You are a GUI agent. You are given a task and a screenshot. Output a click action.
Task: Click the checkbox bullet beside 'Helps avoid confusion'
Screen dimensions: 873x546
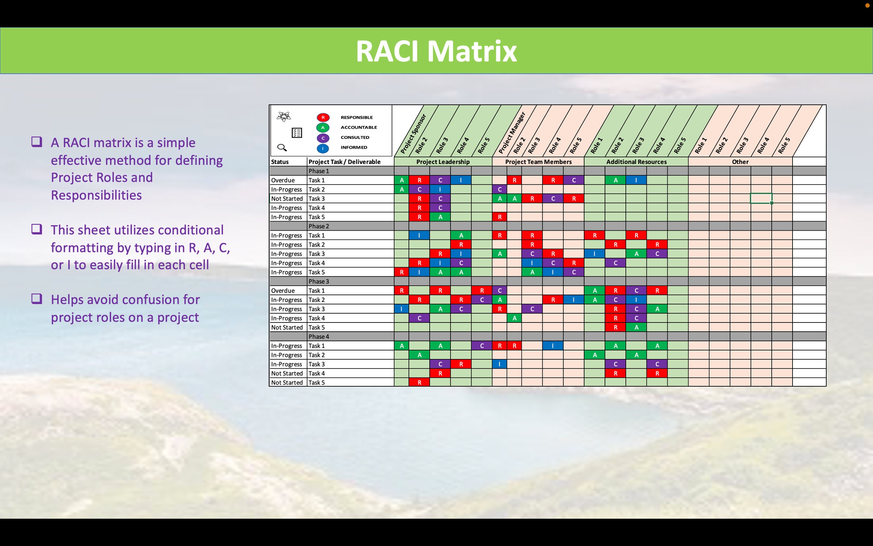(x=37, y=299)
